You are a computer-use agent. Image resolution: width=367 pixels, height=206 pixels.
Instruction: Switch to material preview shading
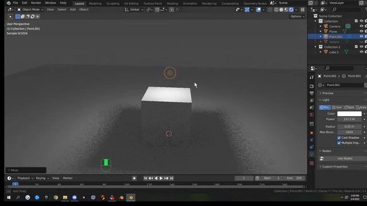[286, 10]
